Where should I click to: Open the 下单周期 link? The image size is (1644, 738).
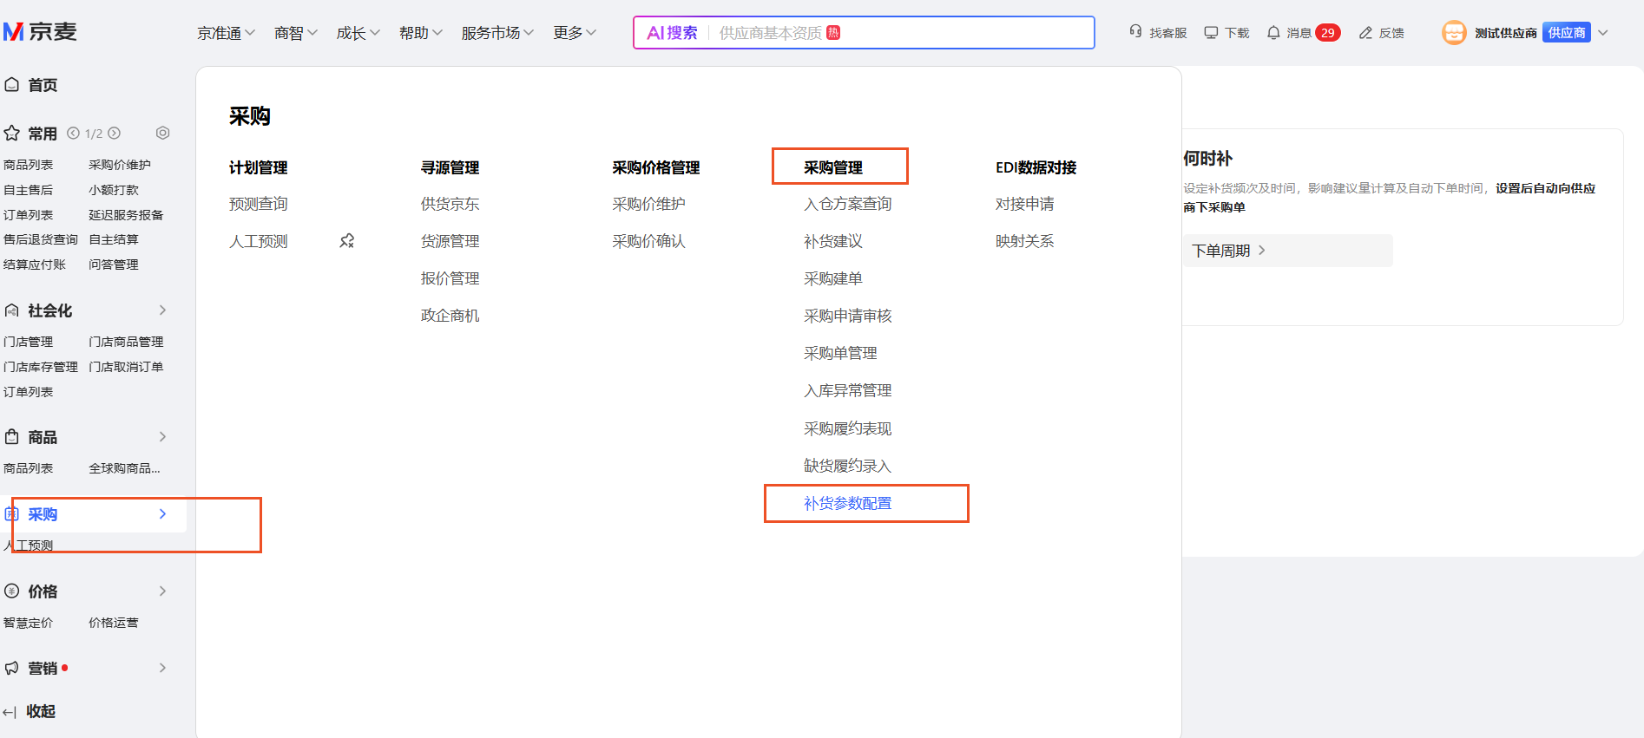pos(1229,251)
